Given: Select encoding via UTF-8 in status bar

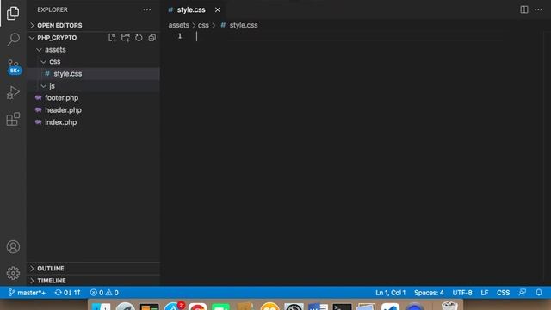Looking at the screenshot, I should click(x=462, y=293).
